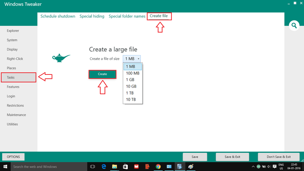Screen dimensions: 304x171
Task: Open Task View in taskbar
Action: pyautogui.click(x=93, y=166)
